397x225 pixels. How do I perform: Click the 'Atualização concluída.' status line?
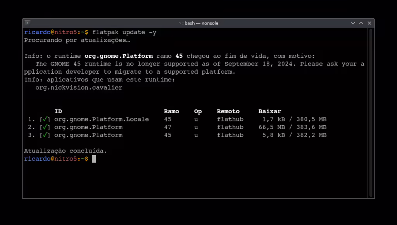point(65,151)
